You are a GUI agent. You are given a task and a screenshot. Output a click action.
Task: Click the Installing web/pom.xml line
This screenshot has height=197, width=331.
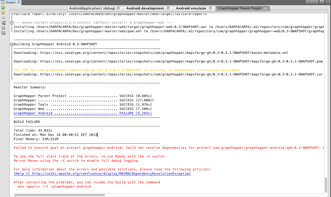coord(169,31)
